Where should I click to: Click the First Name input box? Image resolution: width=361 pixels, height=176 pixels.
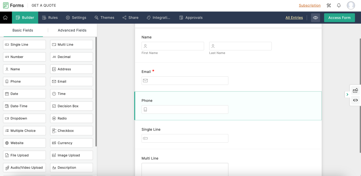pyautogui.click(x=173, y=46)
